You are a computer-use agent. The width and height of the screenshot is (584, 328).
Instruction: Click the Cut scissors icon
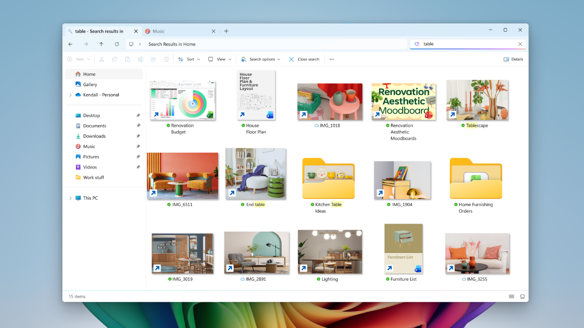click(102, 59)
